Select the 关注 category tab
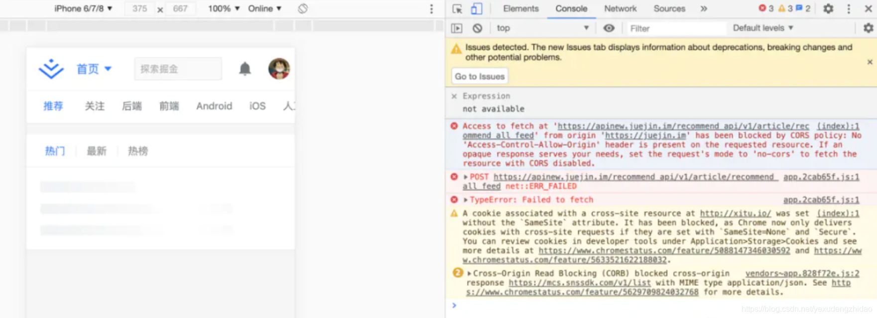Image resolution: width=877 pixels, height=318 pixels. tap(95, 106)
